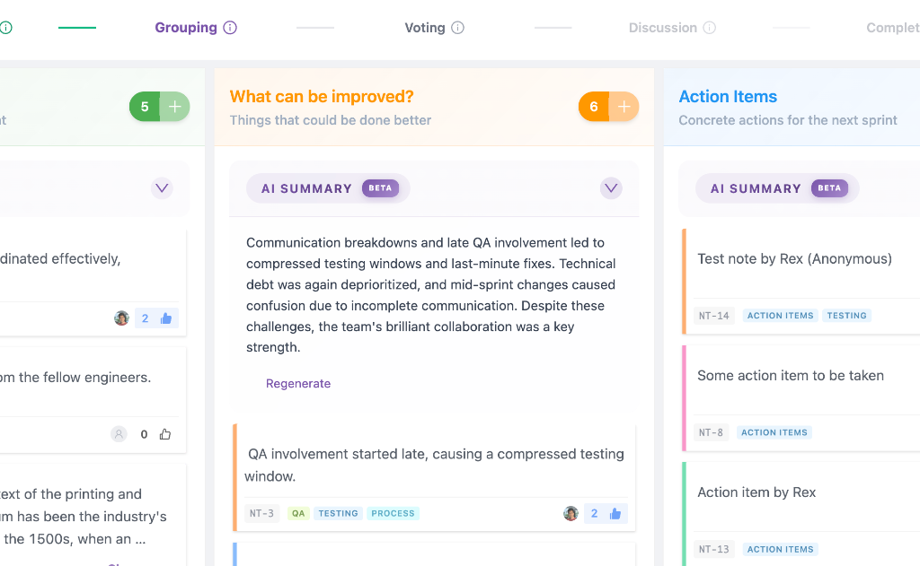Click the gray avatar on the zero-vote note

point(119,434)
